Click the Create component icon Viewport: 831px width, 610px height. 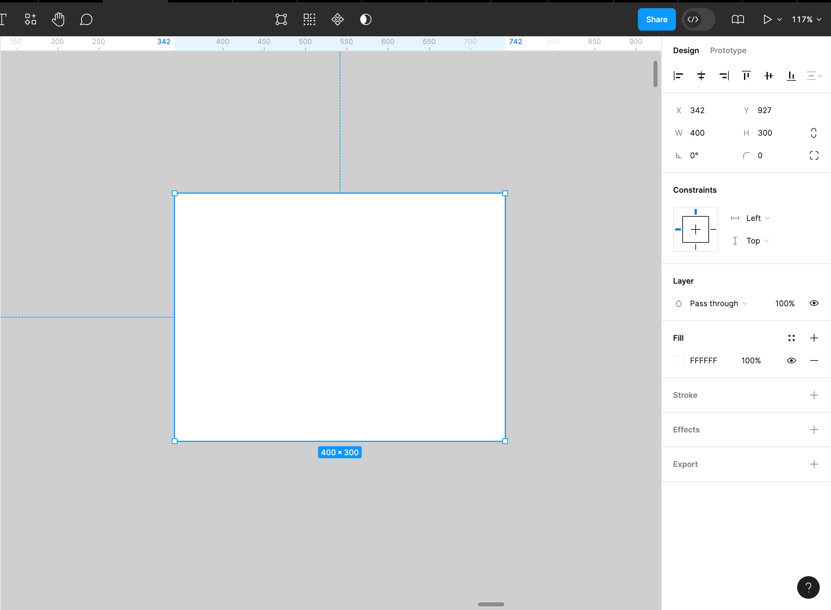point(337,19)
